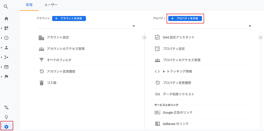Click the layout icon beside プロパティ設定
Viewport: 264px width, 131px height.
pyautogui.click(x=157, y=49)
